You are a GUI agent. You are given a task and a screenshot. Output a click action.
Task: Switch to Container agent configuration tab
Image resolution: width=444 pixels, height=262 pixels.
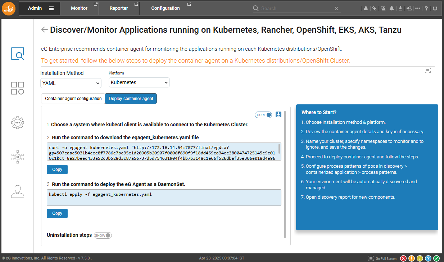coord(73,99)
